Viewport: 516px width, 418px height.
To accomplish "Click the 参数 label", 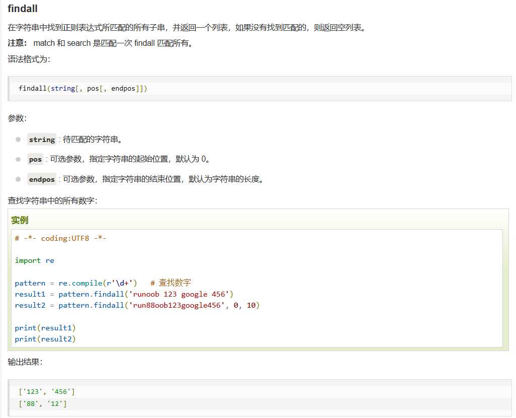I will 17,118.
